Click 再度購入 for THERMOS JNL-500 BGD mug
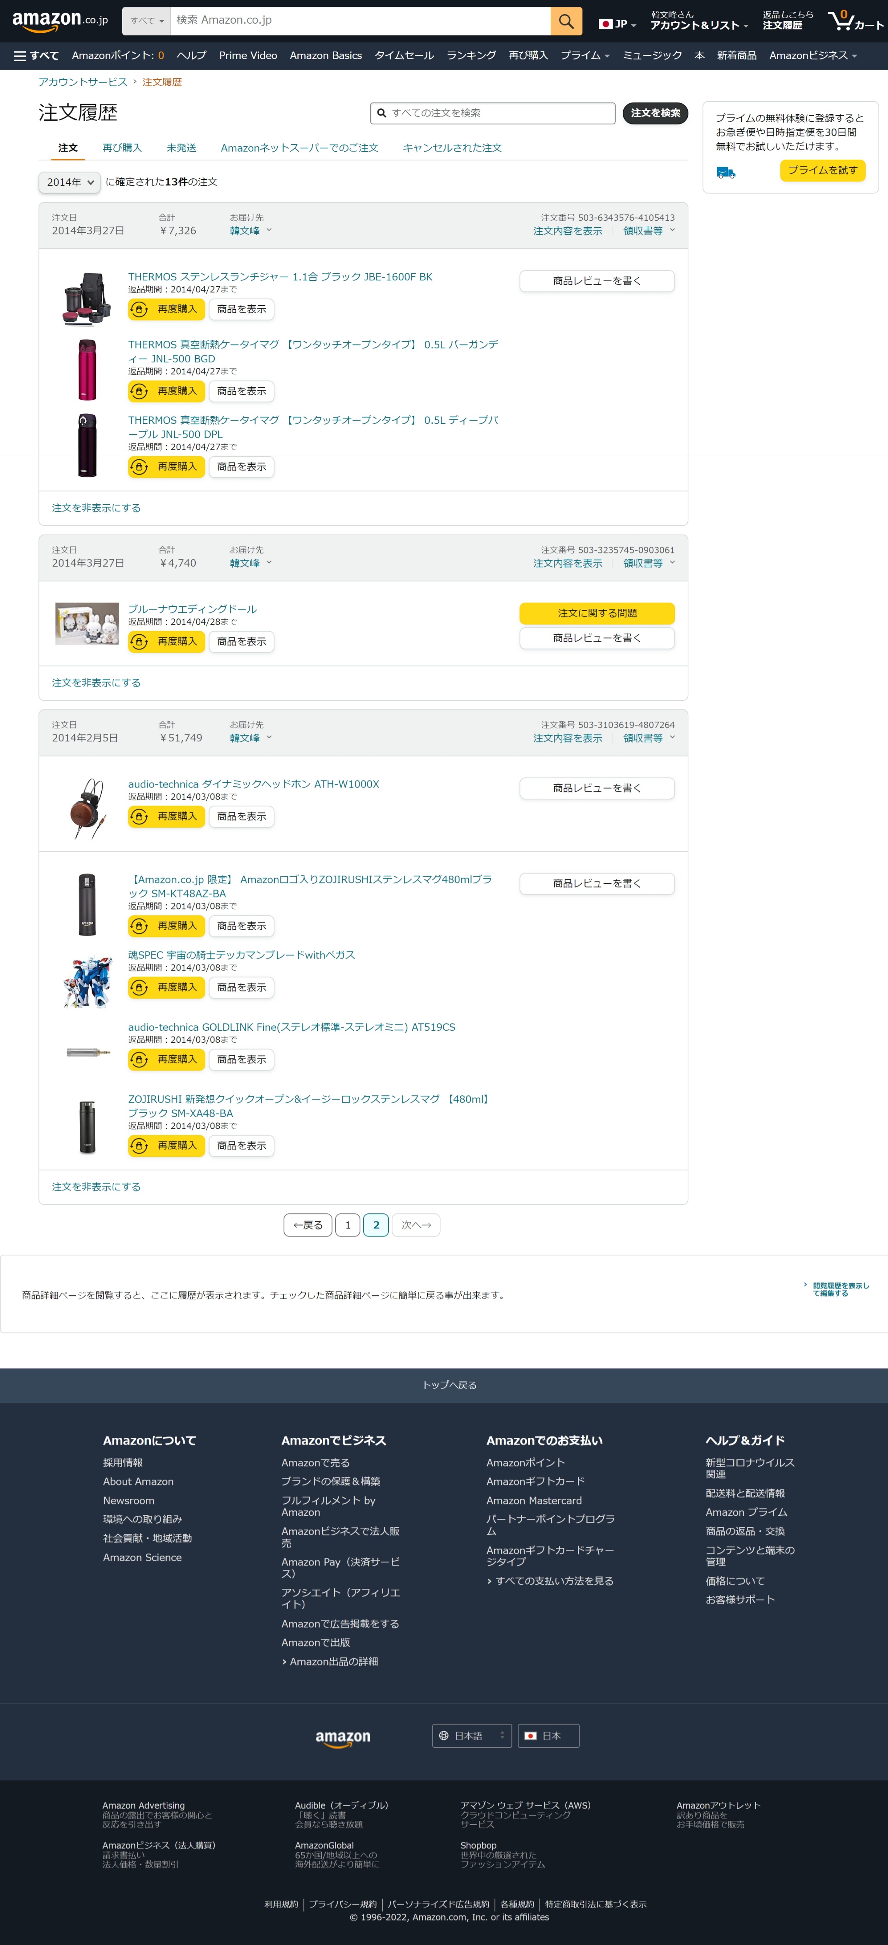The width and height of the screenshot is (888, 1945). (x=166, y=391)
